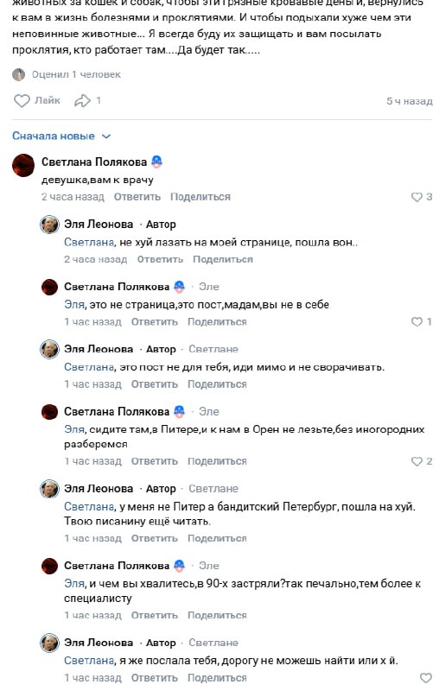Screen dimensions: 439x691
Task: Like Светлана's comment "девушка,вам к врачу"
Action: tap(417, 197)
